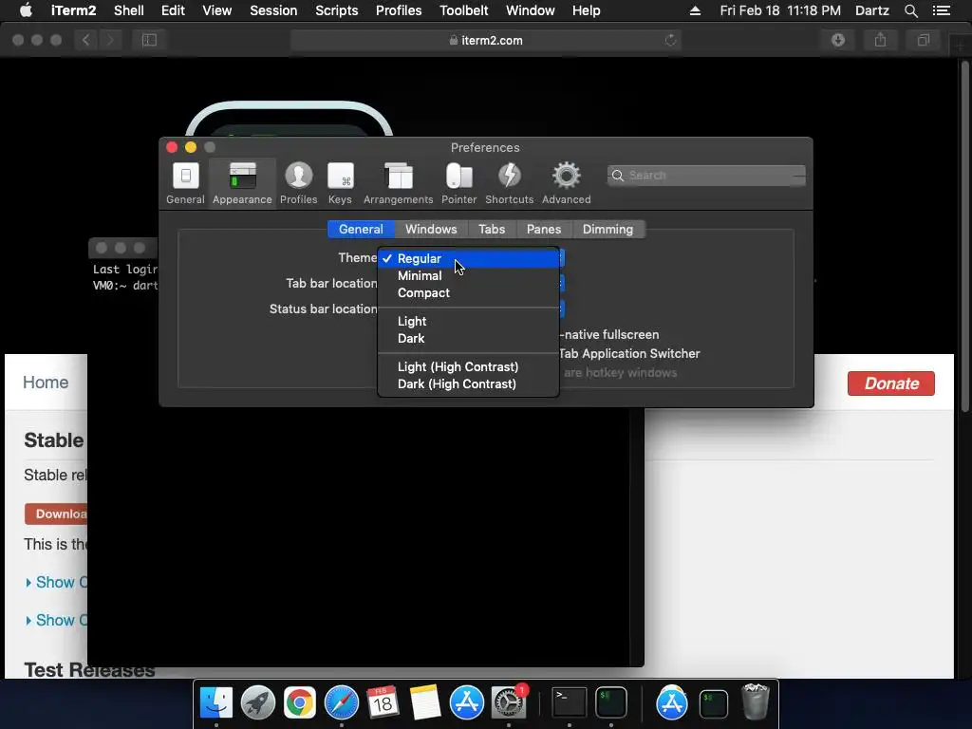Screen dimensions: 972x729
Task: Toggle Safari sidebar icon
Action: [149, 40]
